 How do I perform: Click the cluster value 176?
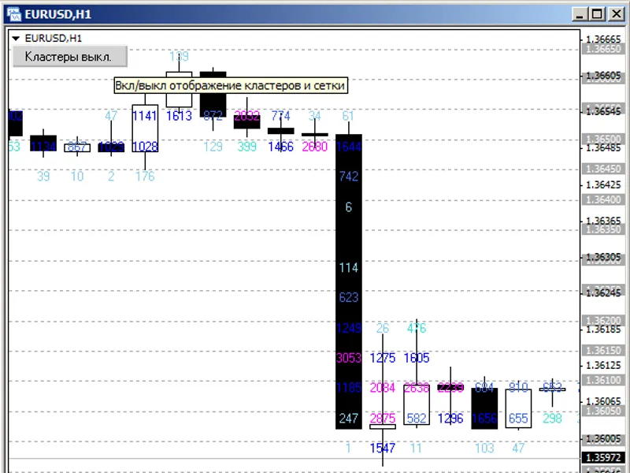click(x=145, y=176)
